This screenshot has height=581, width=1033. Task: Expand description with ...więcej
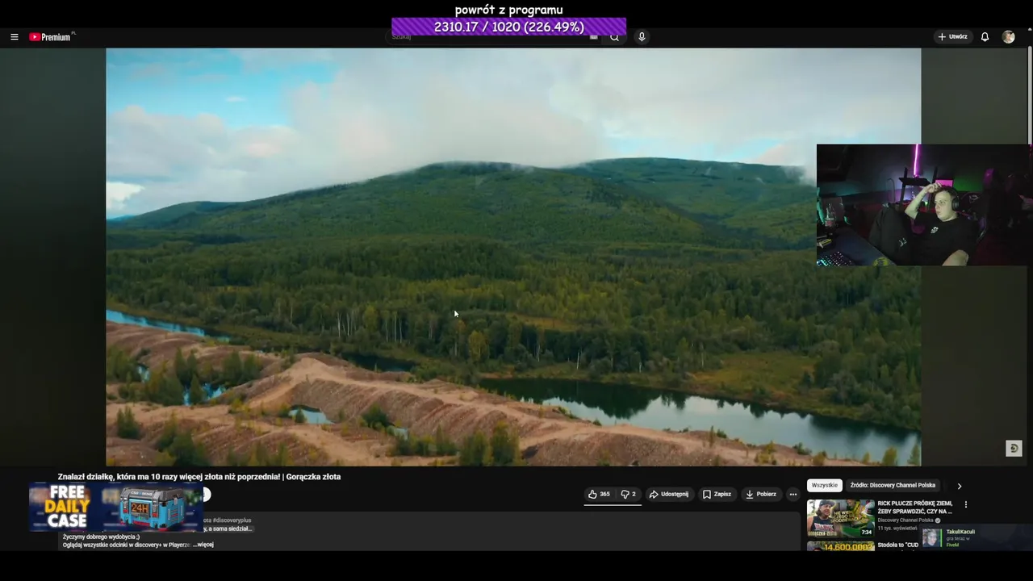click(203, 545)
